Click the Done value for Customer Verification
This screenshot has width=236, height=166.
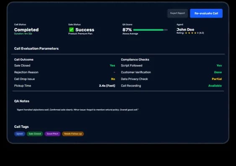coord(218,72)
